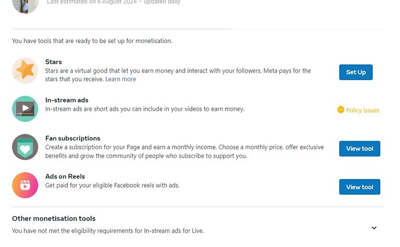The height and width of the screenshot is (247, 400).
Task: Open the profile picture thumbnail
Action: point(26,6)
